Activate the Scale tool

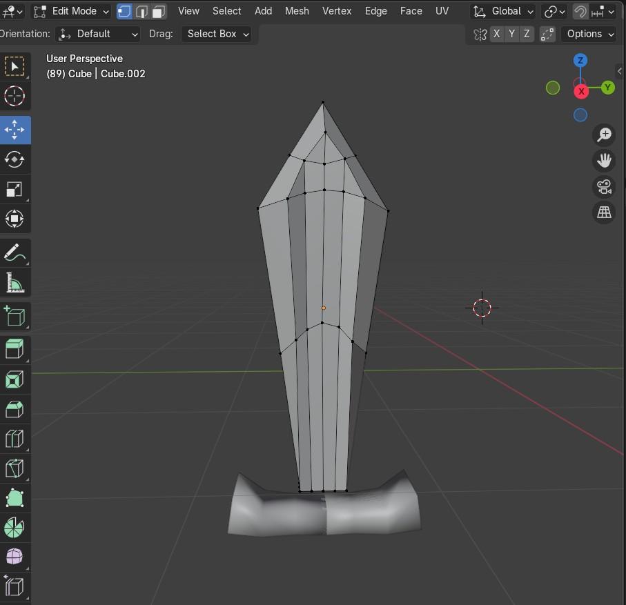coord(14,189)
